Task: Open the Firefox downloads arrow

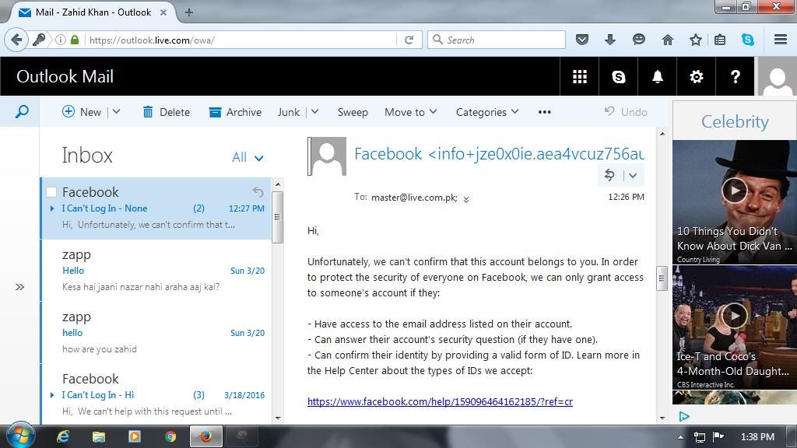Action: tap(610, 40)
